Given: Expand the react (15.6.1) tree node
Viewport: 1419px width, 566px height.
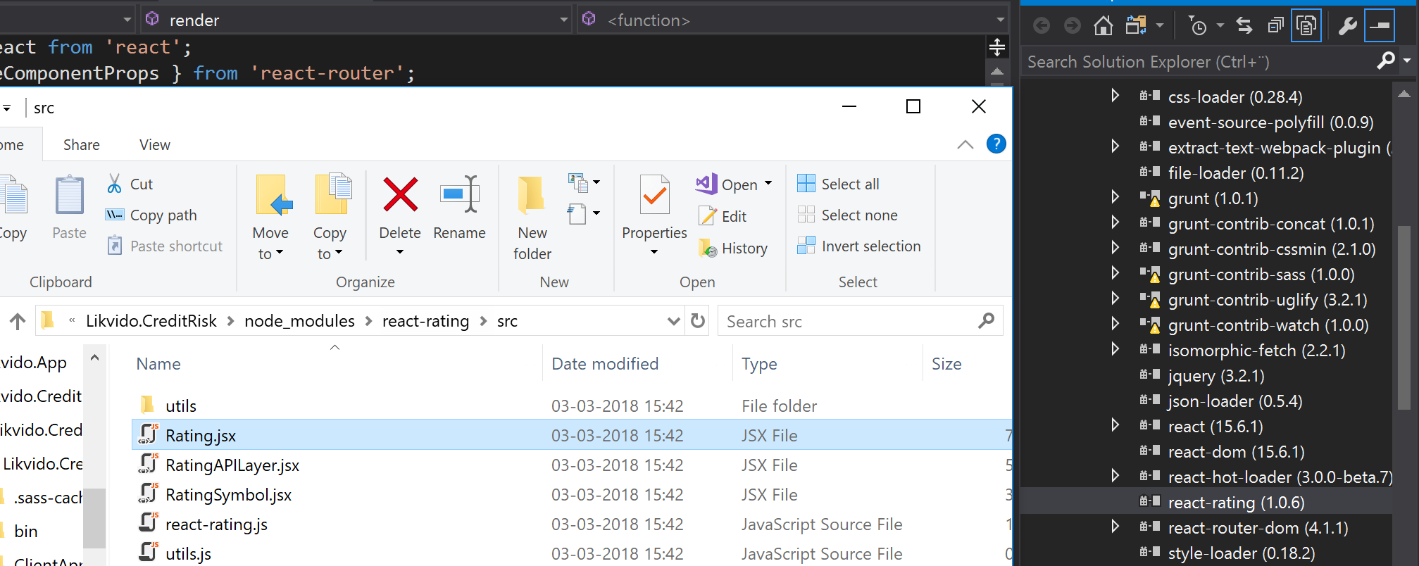Looking at the screenshot, I should click(1115, 425).
